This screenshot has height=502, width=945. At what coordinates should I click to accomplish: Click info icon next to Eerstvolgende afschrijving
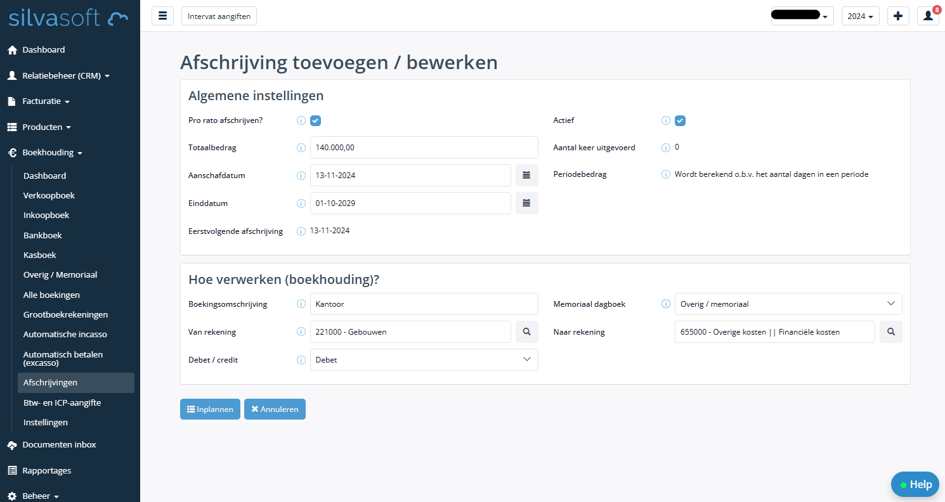(x=301, y=231)
